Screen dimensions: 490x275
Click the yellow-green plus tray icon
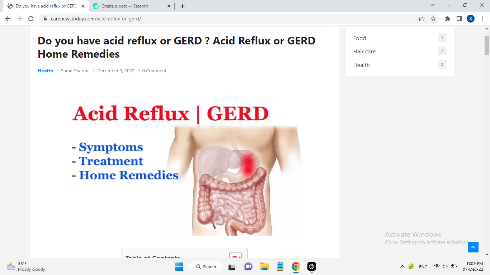tap(411, 266)
